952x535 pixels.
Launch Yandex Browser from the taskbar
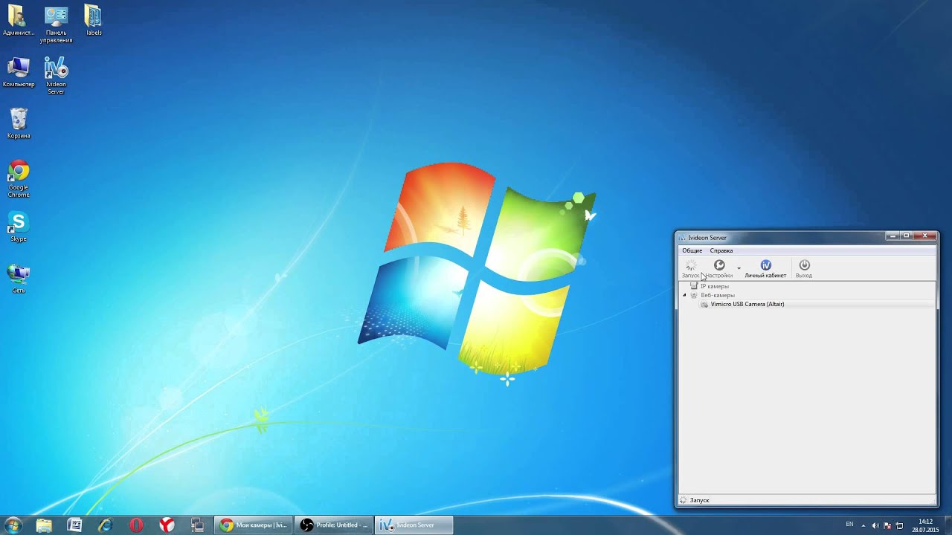[x=167, y=525]
